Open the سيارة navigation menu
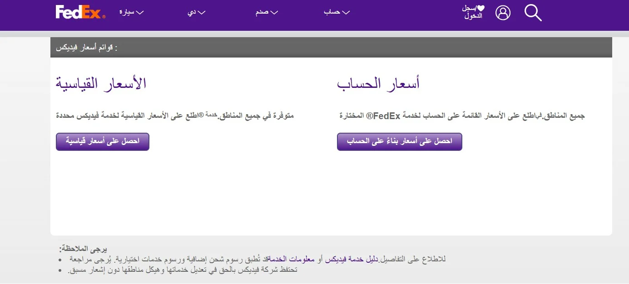The image size is (629, 284). (x=131, y=12)
